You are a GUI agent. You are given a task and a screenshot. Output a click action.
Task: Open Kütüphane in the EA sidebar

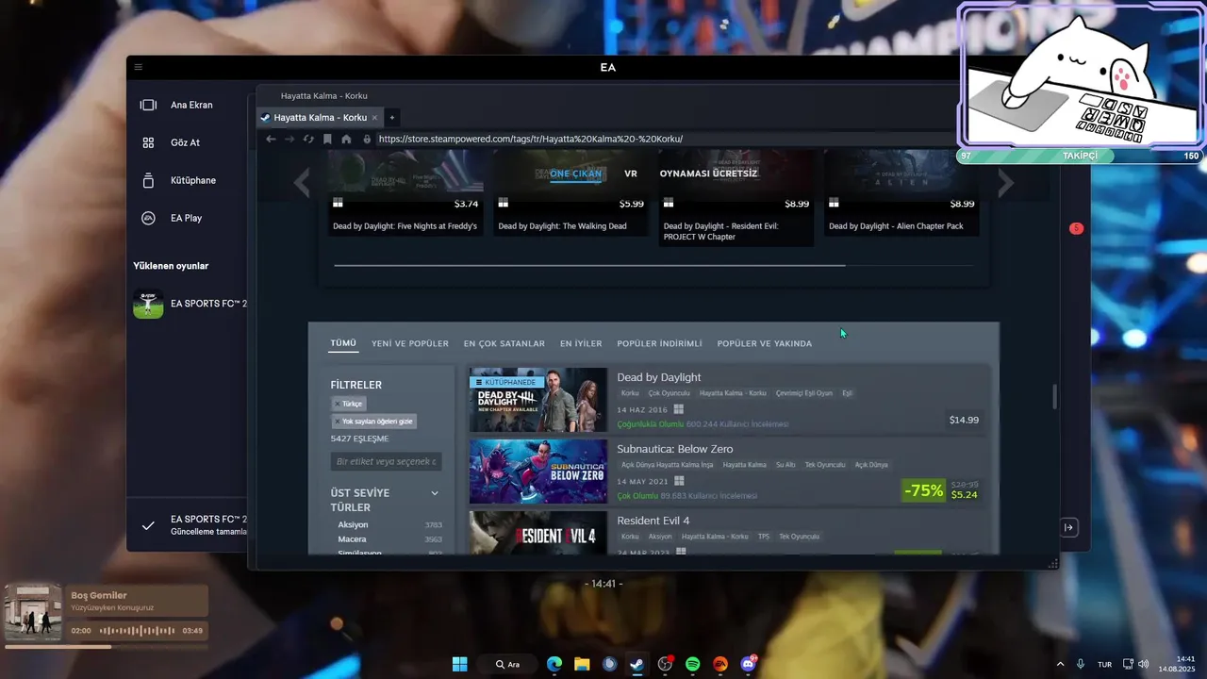click(193, 180)
